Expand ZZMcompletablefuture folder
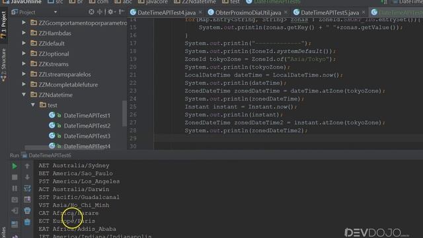 [24, 84]
